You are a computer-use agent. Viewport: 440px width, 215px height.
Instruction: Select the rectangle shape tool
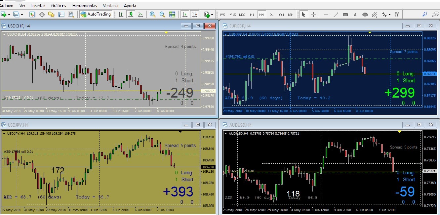point(345,15)
